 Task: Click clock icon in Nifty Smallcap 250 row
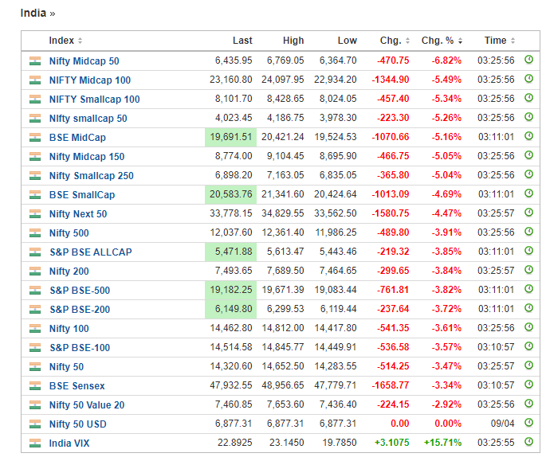tap(528, 174)
